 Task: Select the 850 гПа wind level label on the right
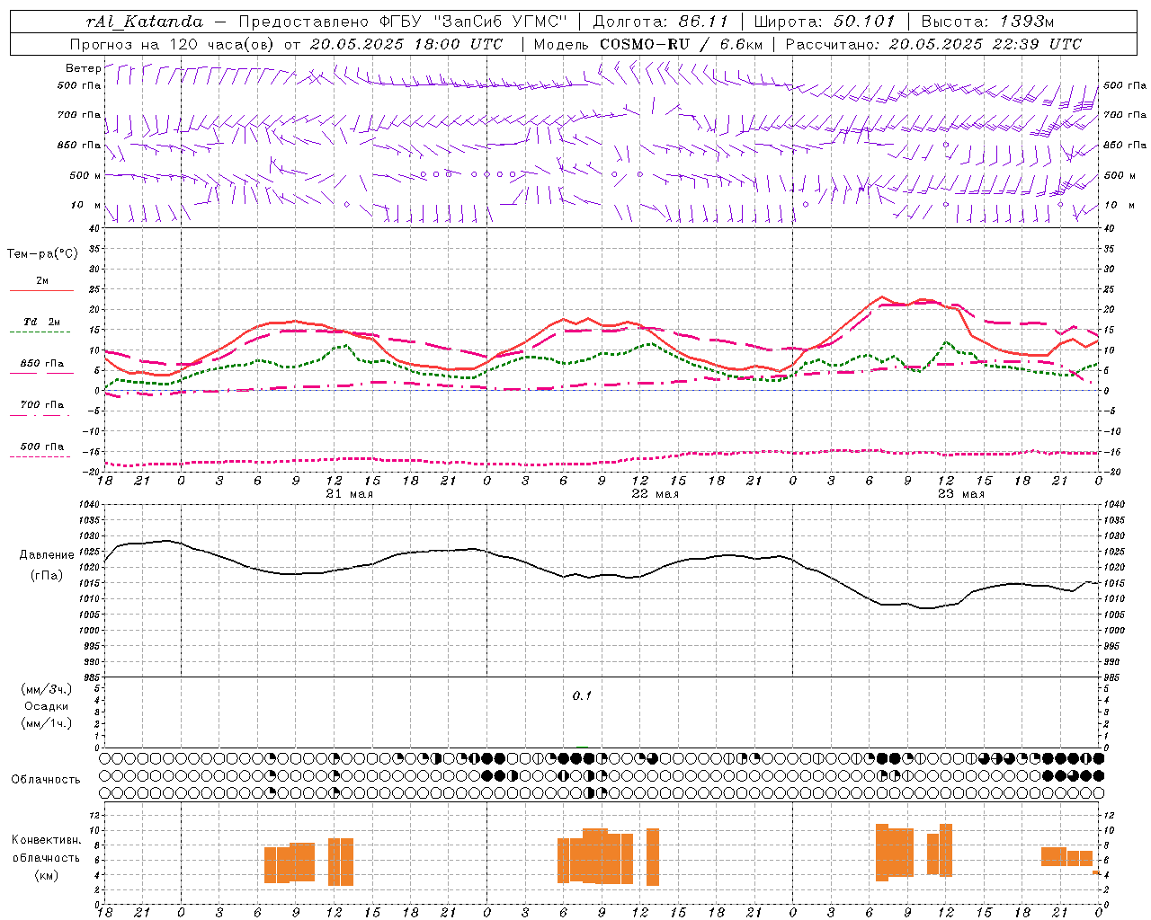tap(1125, 145)
